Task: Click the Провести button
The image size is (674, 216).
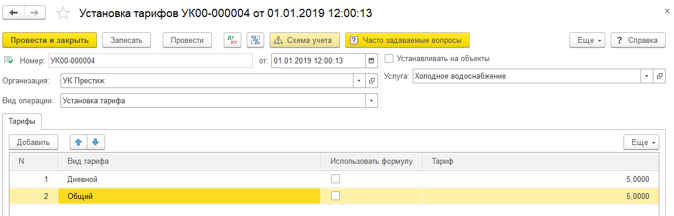Action: click(187, 41)
